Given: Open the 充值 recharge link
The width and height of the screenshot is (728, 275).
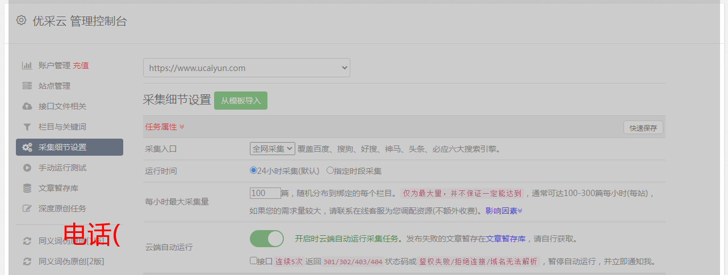Looking at the screenshot, I should (x=81, y=65).
